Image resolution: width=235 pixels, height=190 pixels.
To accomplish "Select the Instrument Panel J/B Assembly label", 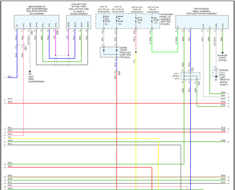I will [x=167, y=19].
